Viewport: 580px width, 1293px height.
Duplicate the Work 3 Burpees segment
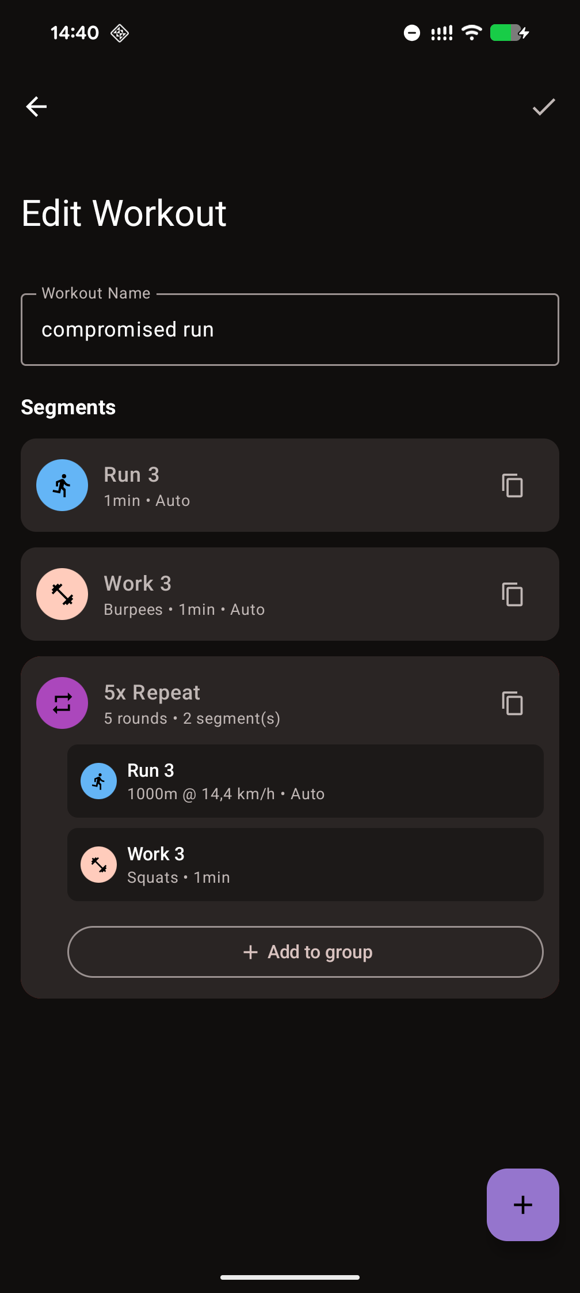pos(512,594)
